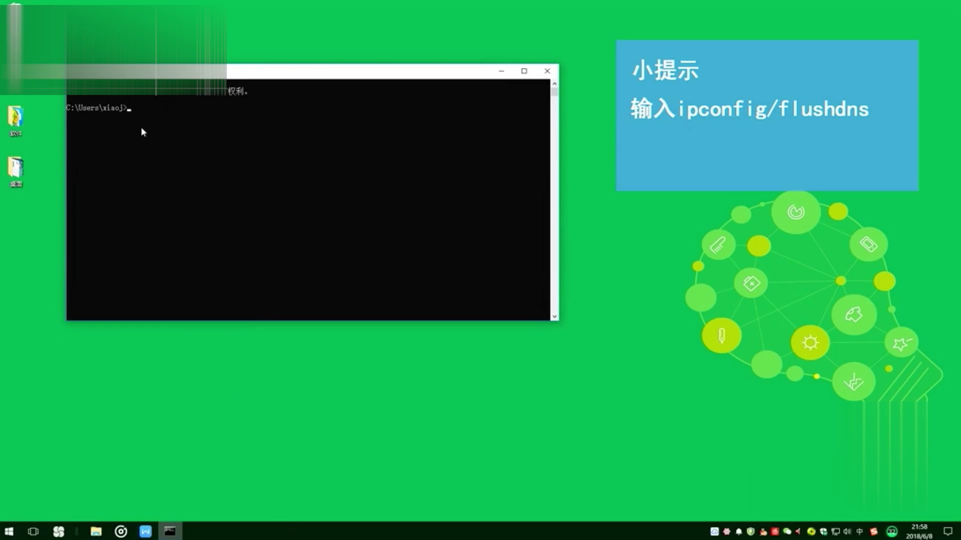Viewport: 961px width, 540px height.
Task: Open the network status tray icon
Action: 835,531
